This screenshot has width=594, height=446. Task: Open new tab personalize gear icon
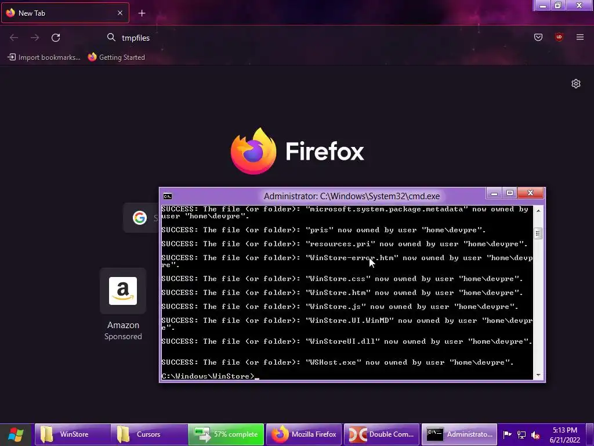pos(576,84)
